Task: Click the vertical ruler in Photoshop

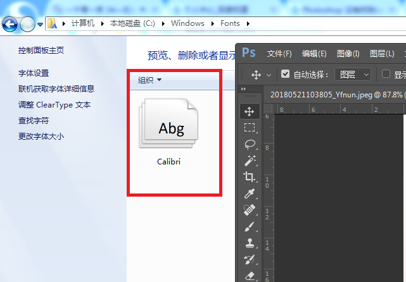Action: tap(269, 198)
